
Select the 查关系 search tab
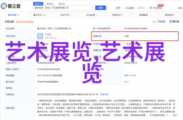point(62,4)
